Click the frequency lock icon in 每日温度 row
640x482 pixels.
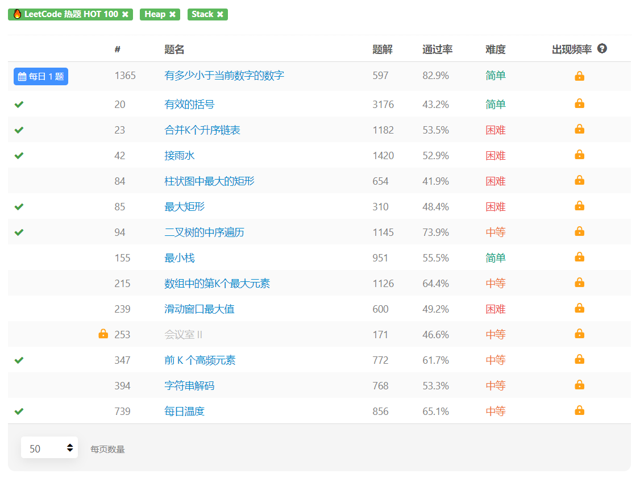click(x=579, y=410)
